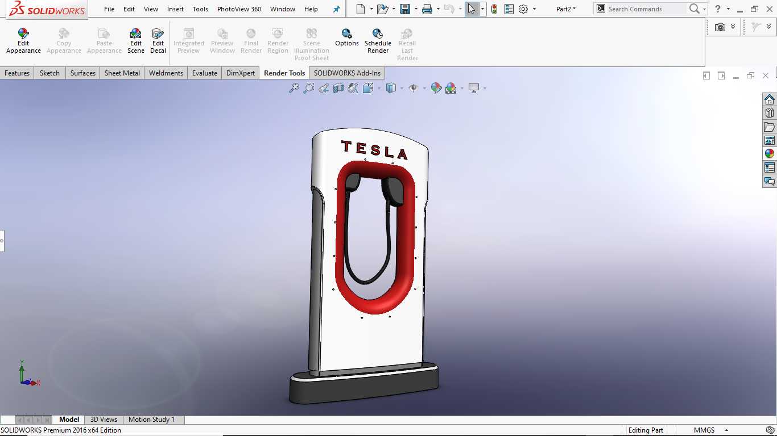Open the Edit Appearance tool in the ribbon
Viewport: 777px width, 436px height.
tap(23, 41)
